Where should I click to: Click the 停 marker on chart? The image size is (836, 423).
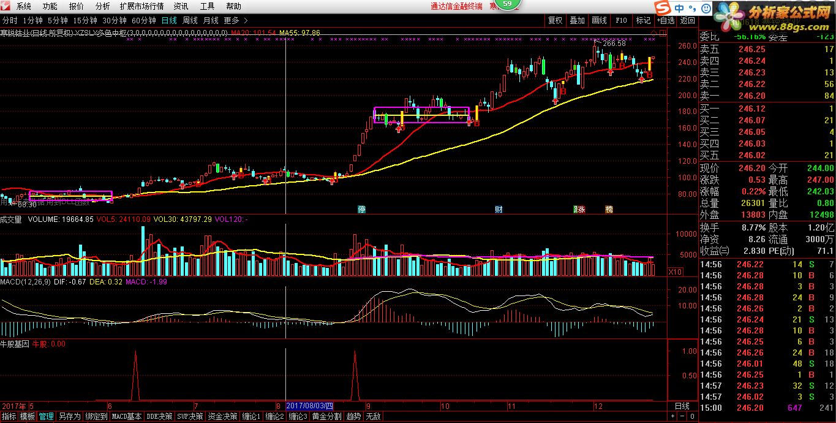[x=362, y=209]
